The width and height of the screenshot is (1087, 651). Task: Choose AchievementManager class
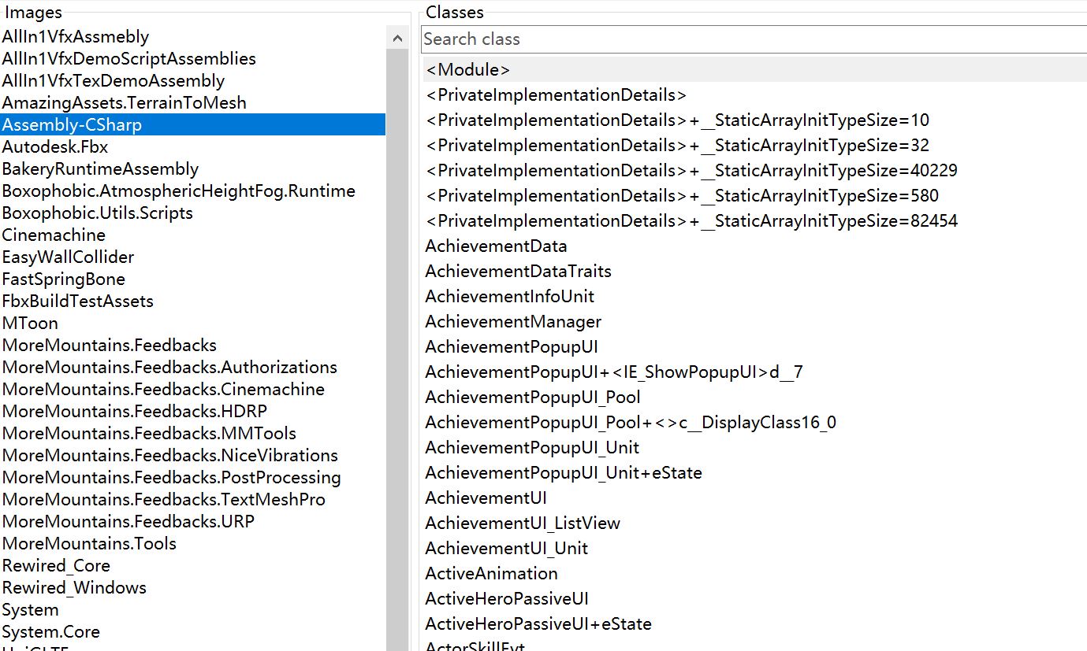(755, 321)
